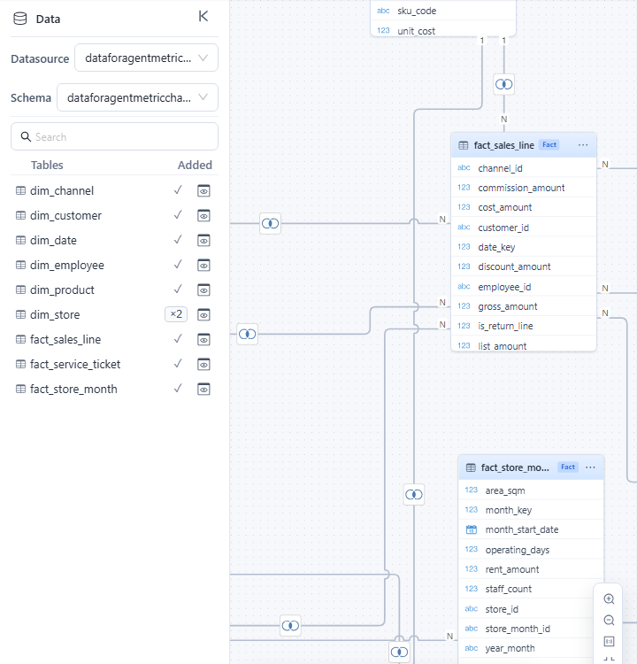This screenshot has height=664, width=637.
Task: Preview dim_store table with eye icon
Action: tap(203, 314)
